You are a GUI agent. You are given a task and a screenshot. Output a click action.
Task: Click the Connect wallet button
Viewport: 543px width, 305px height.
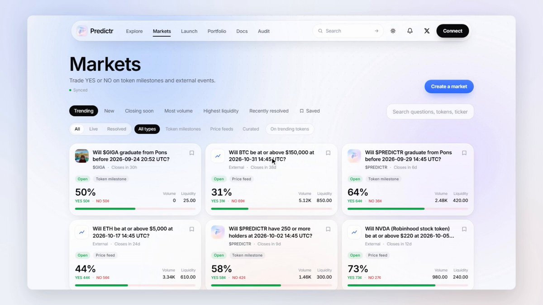[452, 31]
